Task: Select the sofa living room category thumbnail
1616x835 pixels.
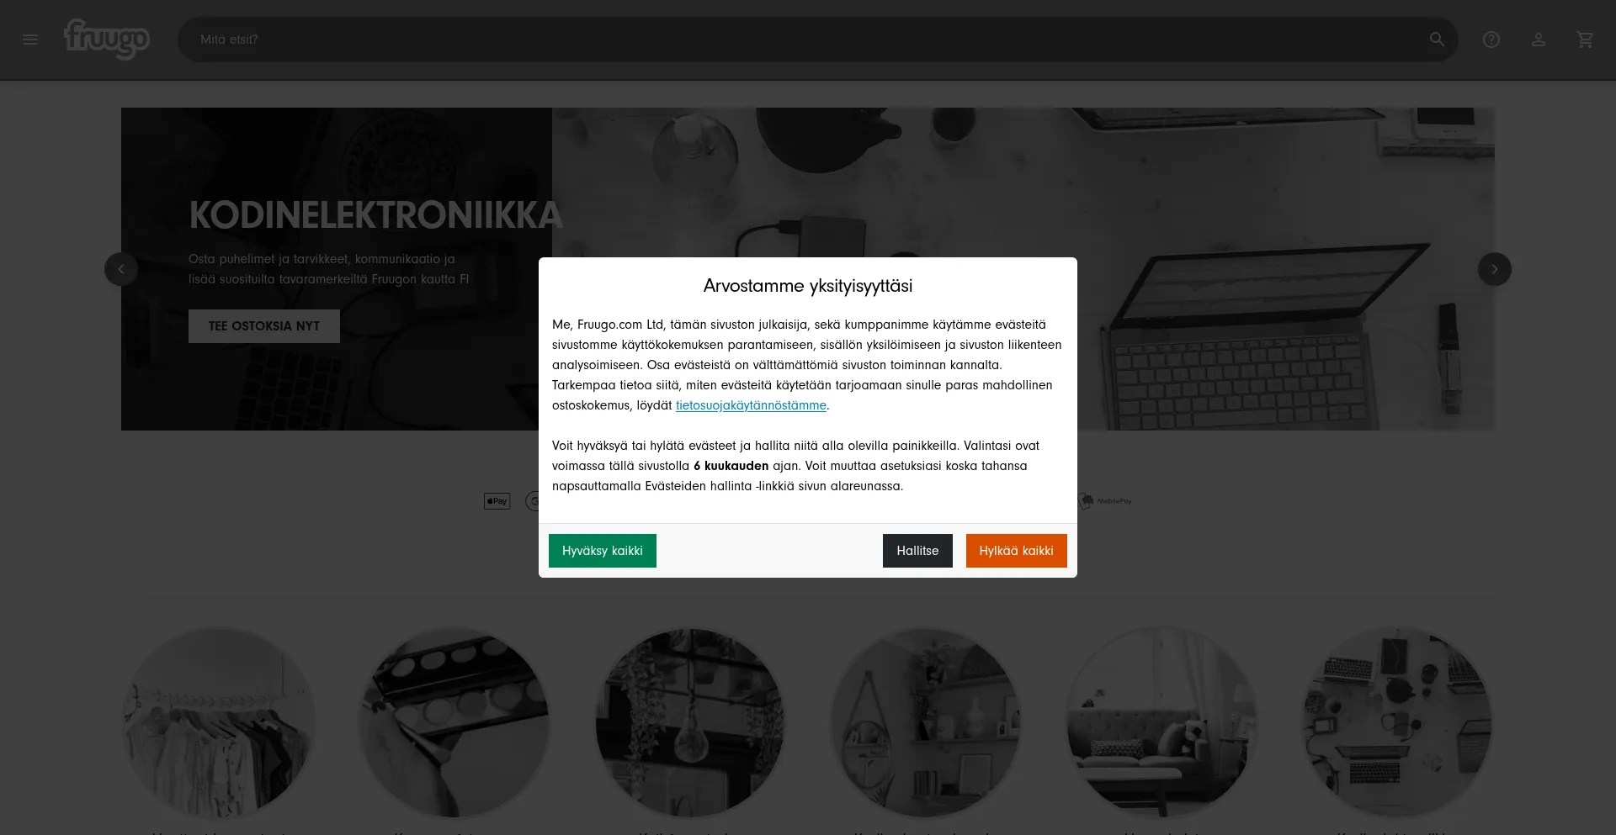Action: (x=1161, y=723)
